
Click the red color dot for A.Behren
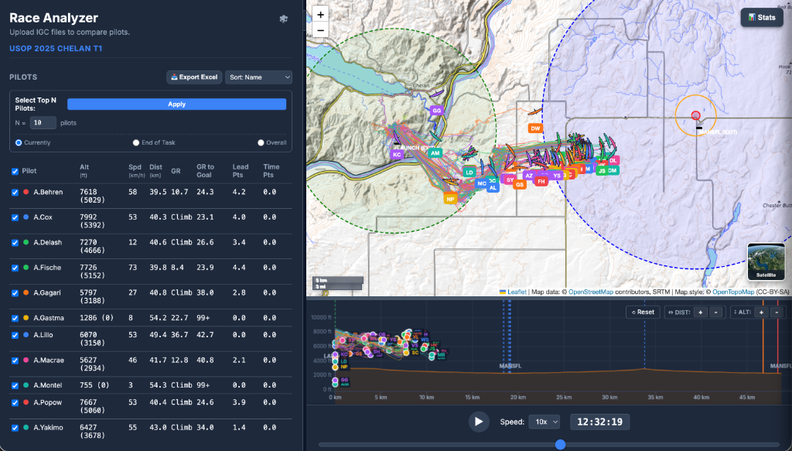point(26,193)
